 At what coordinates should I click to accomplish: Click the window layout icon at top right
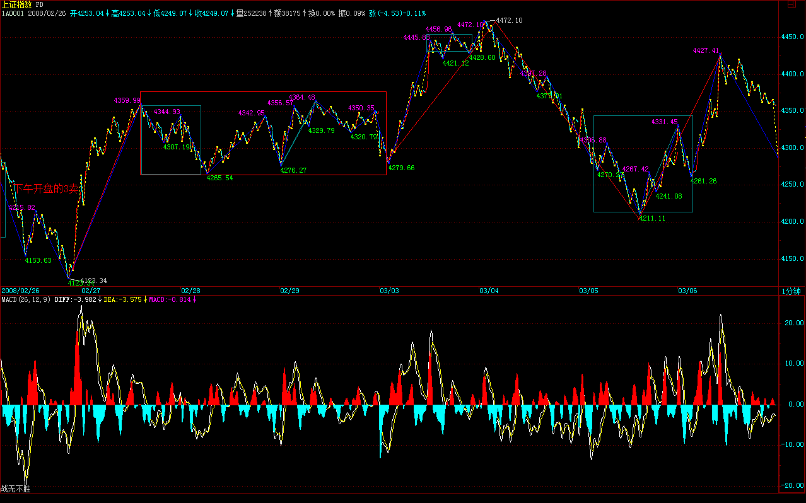(791, 5)
